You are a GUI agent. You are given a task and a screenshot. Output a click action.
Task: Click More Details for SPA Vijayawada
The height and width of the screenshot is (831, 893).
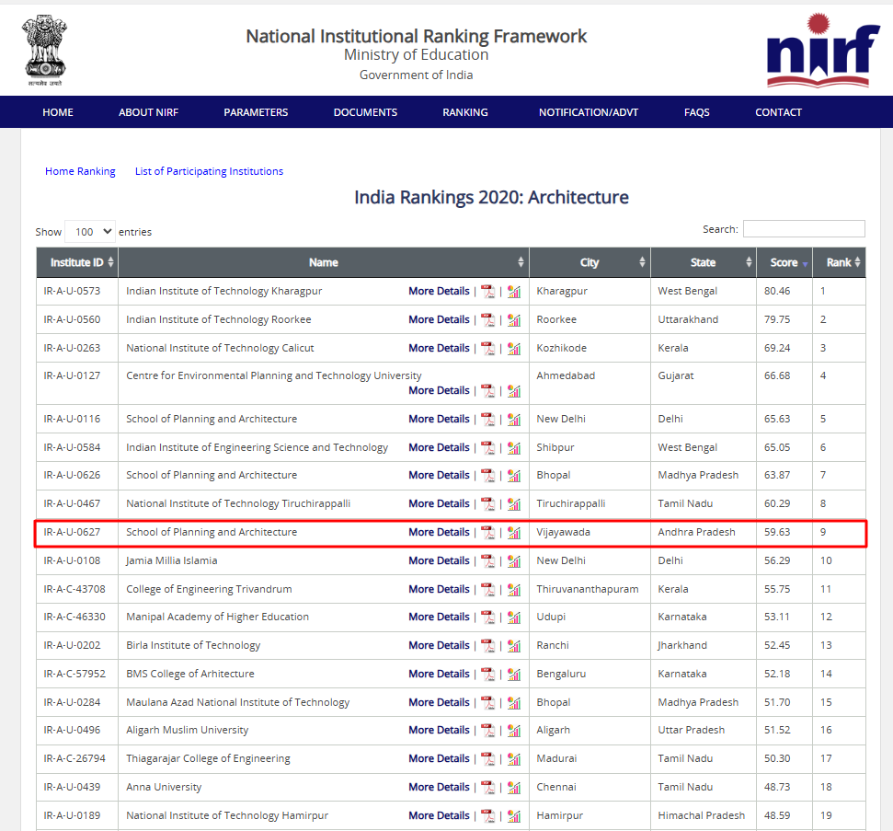(x=439, y=532)
